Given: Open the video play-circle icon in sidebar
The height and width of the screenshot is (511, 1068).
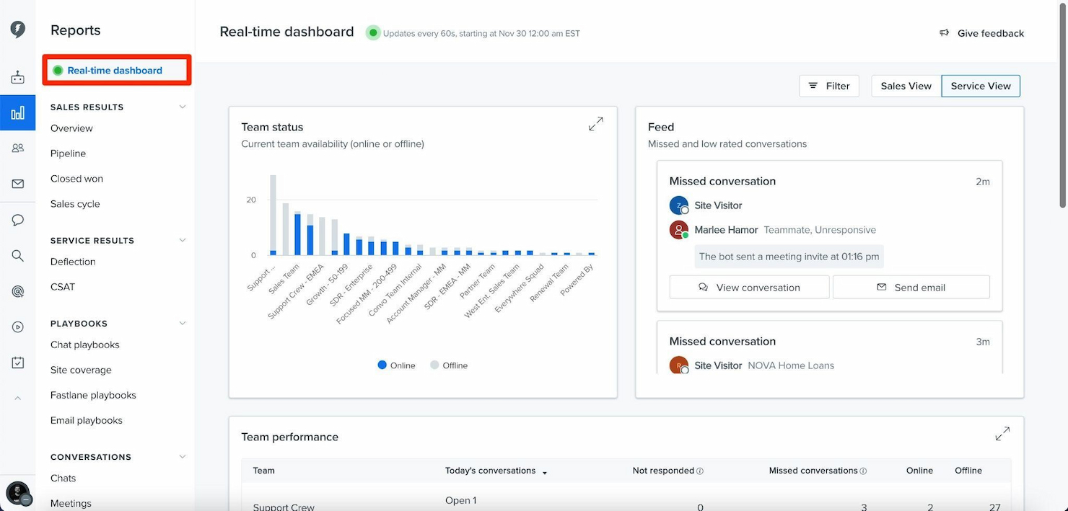Looking at the screenshot, I should (x=18, y=326).
